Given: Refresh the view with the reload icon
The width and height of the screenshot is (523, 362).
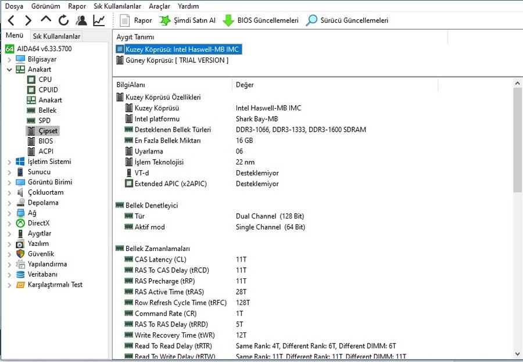Looking at the screenshot, I should (63, 21).
